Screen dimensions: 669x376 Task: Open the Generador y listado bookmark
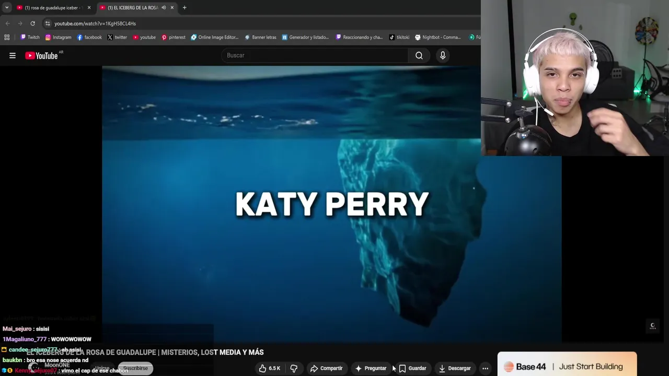[x=305, y=37]
